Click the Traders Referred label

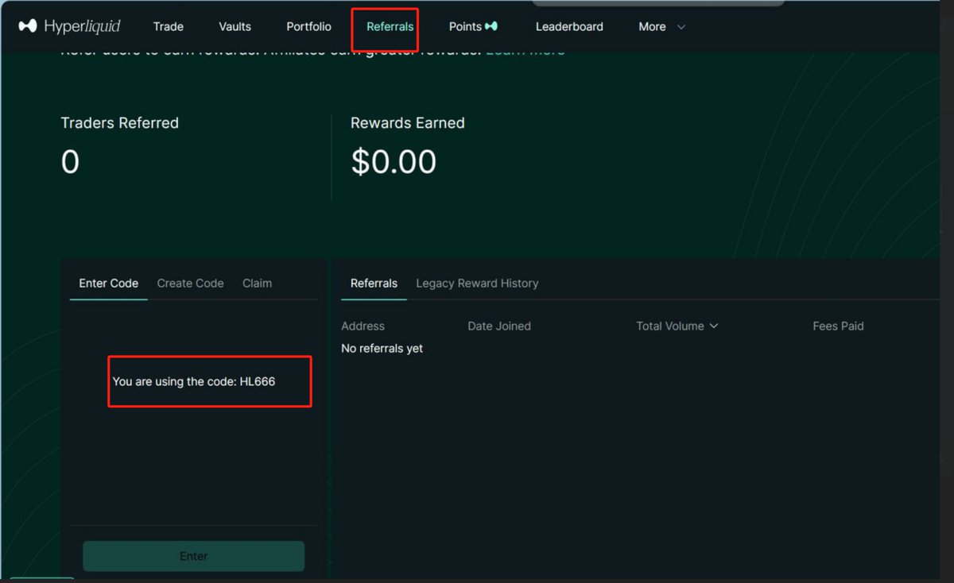(120, 123)
